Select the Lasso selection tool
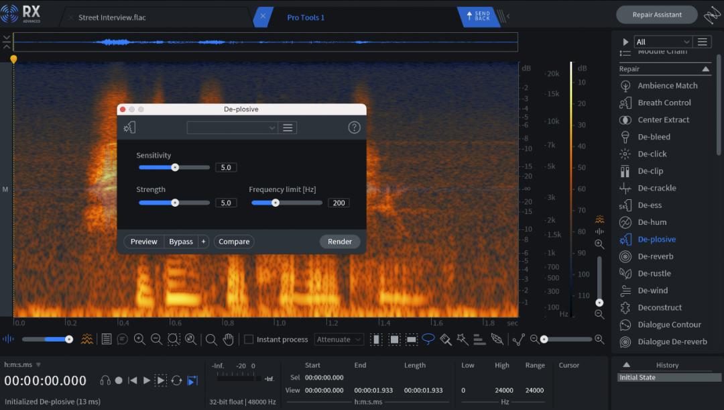Image resolution: width=724 pixels, height=410 pixels. coord(428,340)
